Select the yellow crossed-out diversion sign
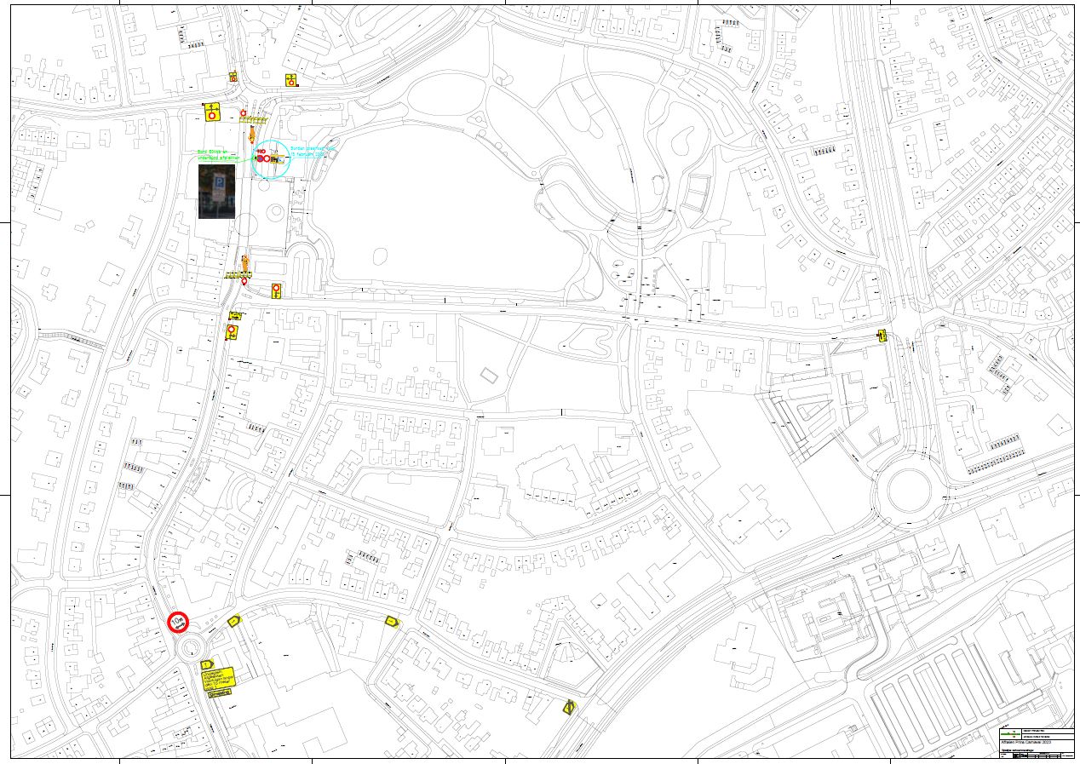The image size is (1080, 764). [568, 706]
